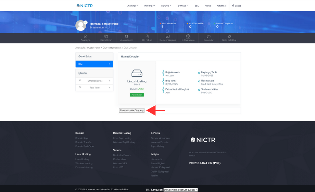Click the phone number +90 232 446 4 232

pyautogui.click(x=204, y=163)
